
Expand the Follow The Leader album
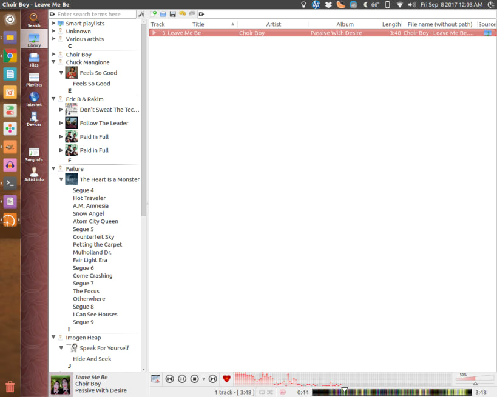click(61, 123)
